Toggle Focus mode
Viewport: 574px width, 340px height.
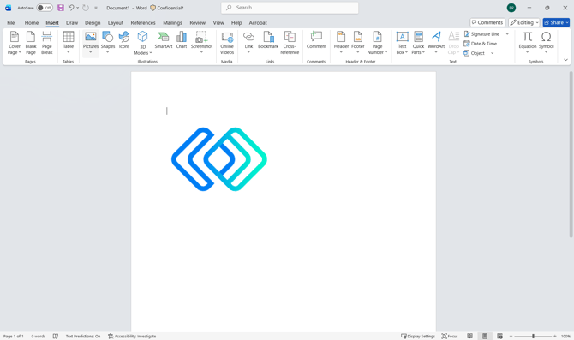pos(450,336)
